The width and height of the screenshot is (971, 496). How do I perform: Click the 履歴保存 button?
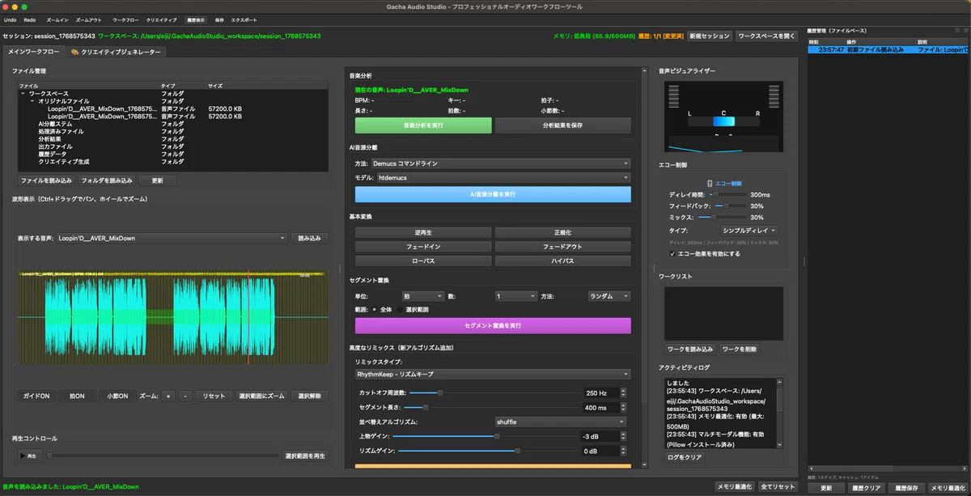pos(907,488)
